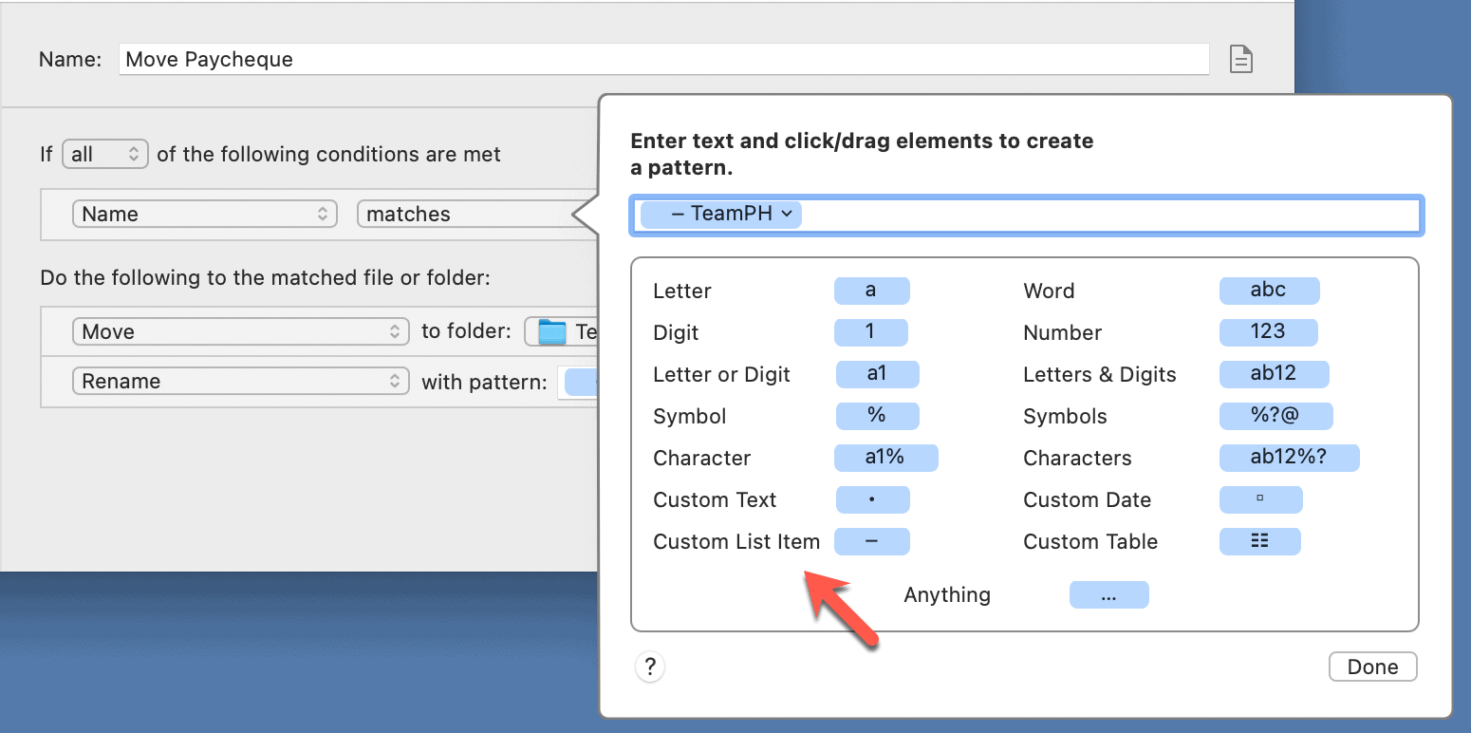The image size is (1471, 733).
Task: Insert the Number token '123'
Action: [x=1268, y=332]
